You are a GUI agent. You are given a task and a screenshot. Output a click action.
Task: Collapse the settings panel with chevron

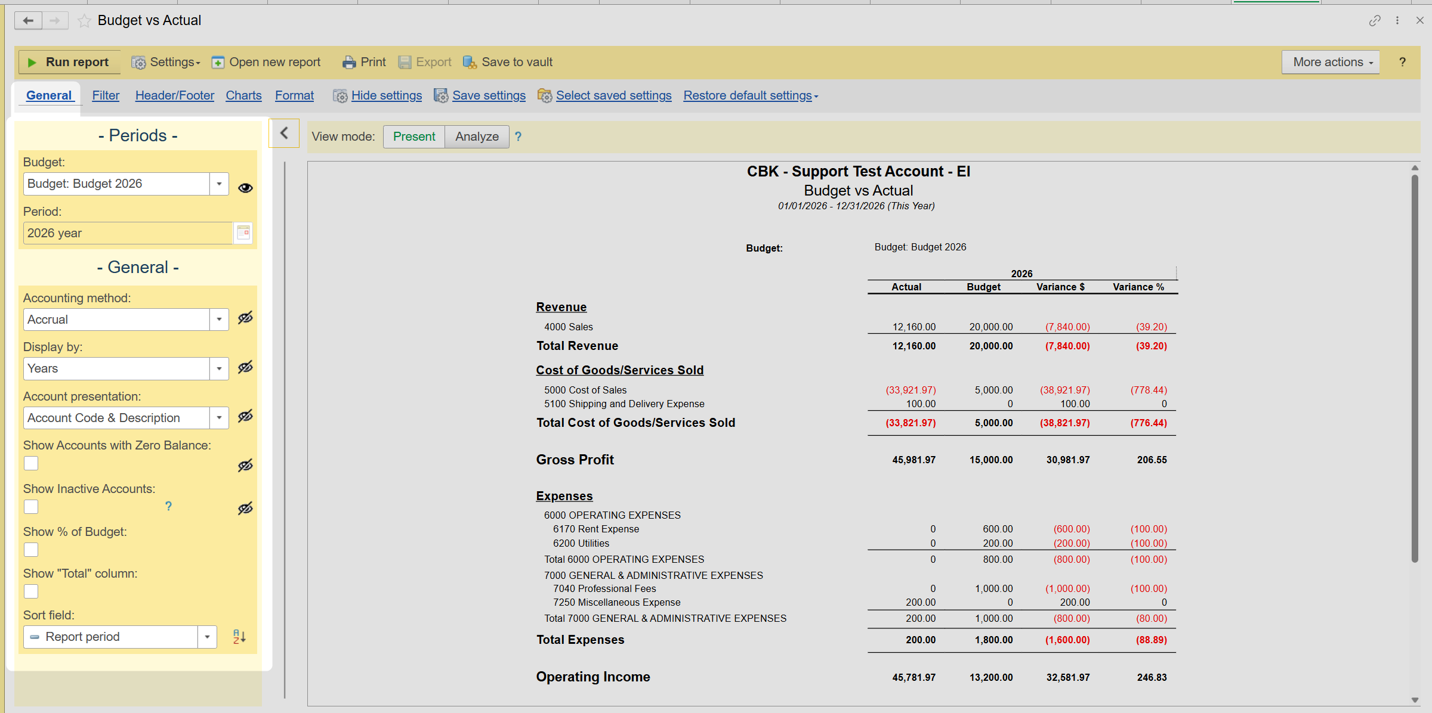click(x=285, y=134)
